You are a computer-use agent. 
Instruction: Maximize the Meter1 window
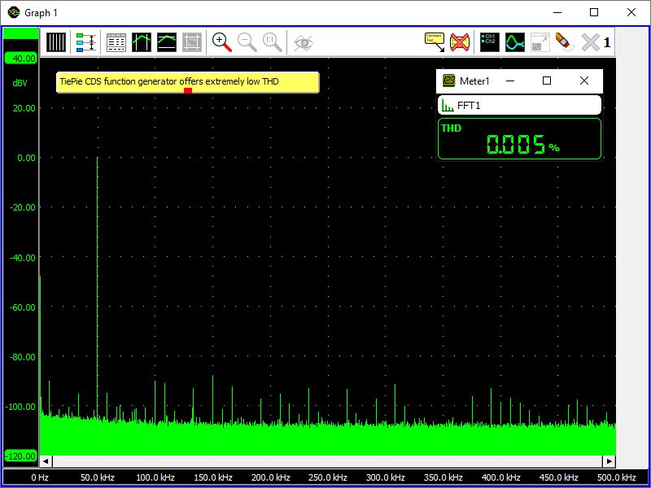point(547,81)
